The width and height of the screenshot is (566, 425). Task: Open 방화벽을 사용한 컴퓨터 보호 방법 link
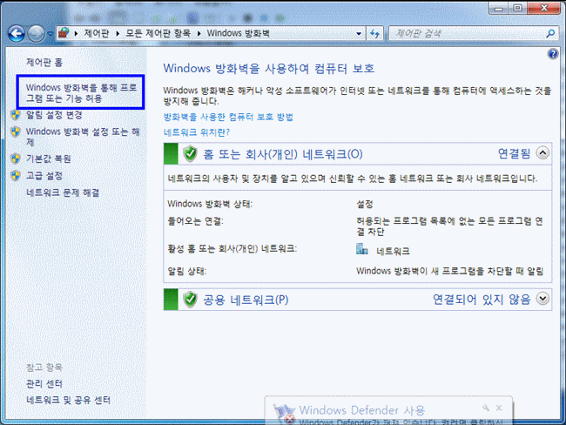click(228, 117)
